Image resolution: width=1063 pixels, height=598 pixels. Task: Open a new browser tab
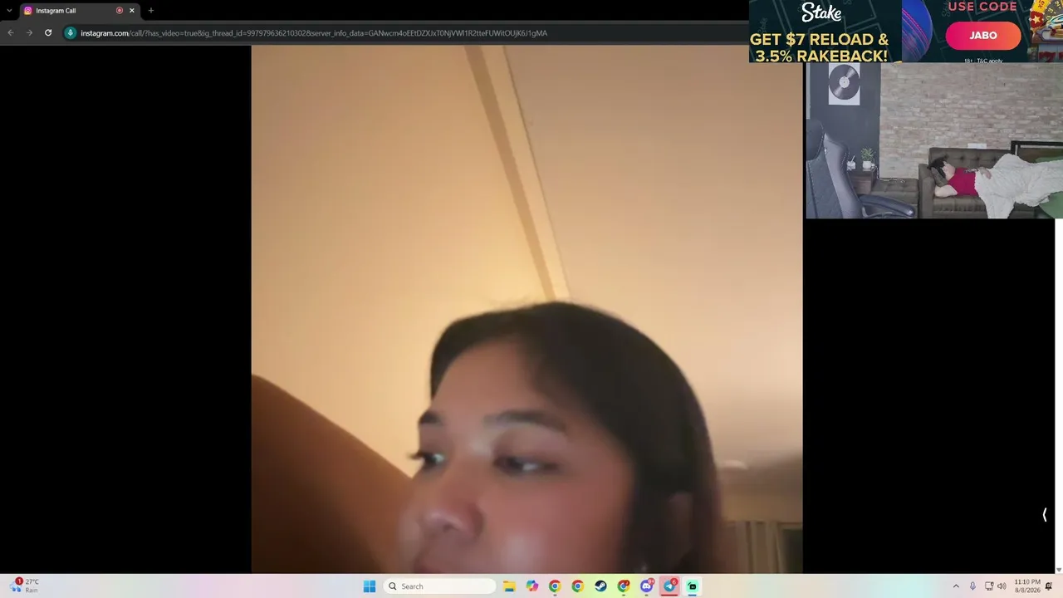pos(150,11)
